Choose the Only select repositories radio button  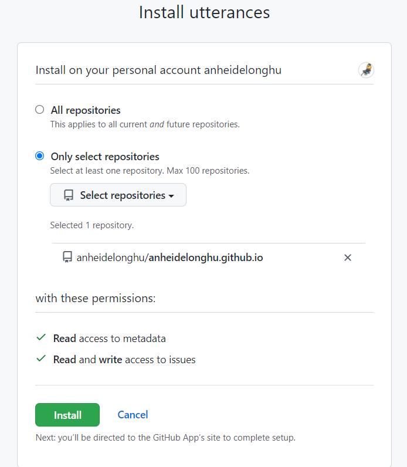[40, 156]
